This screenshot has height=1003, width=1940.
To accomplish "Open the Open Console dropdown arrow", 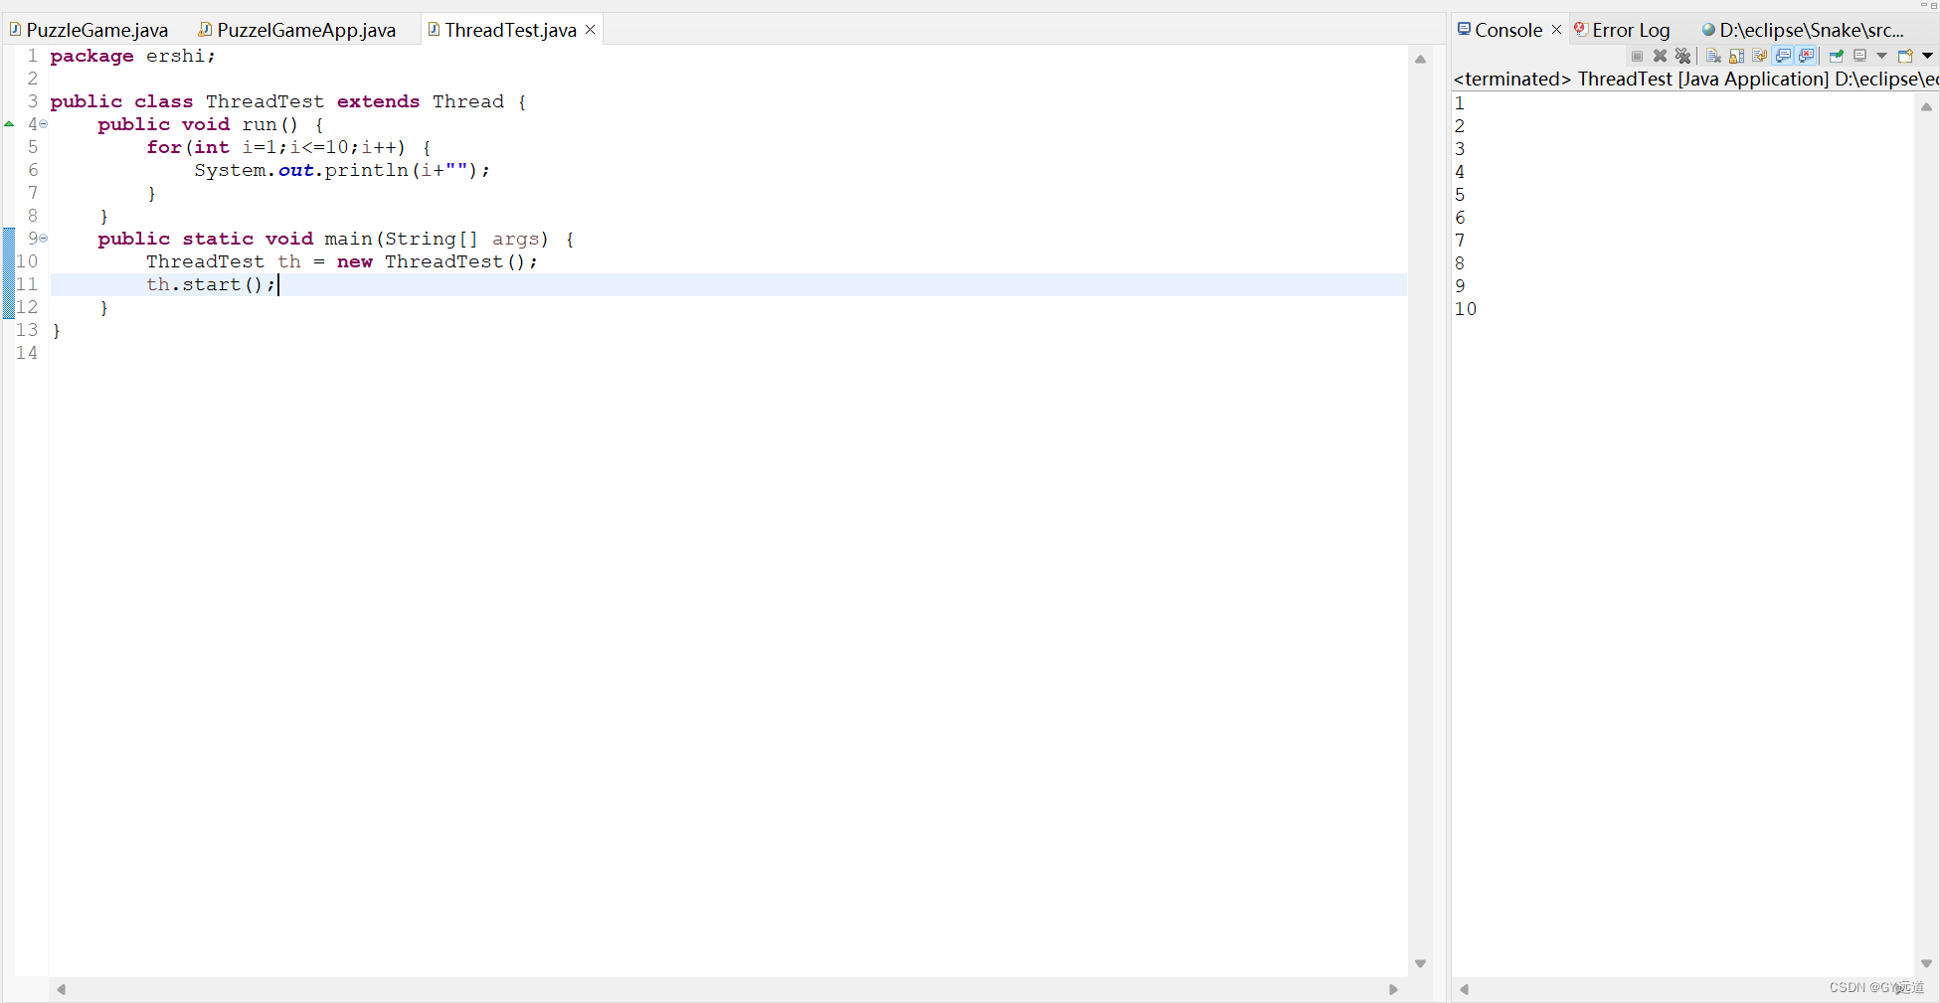I will coord(1927,56).
